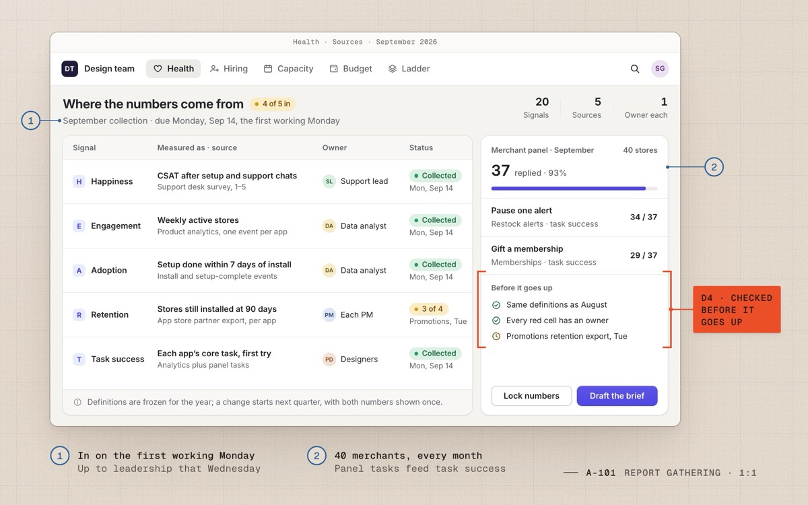Click the R Retention signal badge

(79, 314)
